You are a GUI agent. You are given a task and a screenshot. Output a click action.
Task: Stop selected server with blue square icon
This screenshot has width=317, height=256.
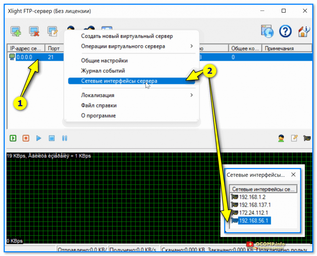point(52,138)
